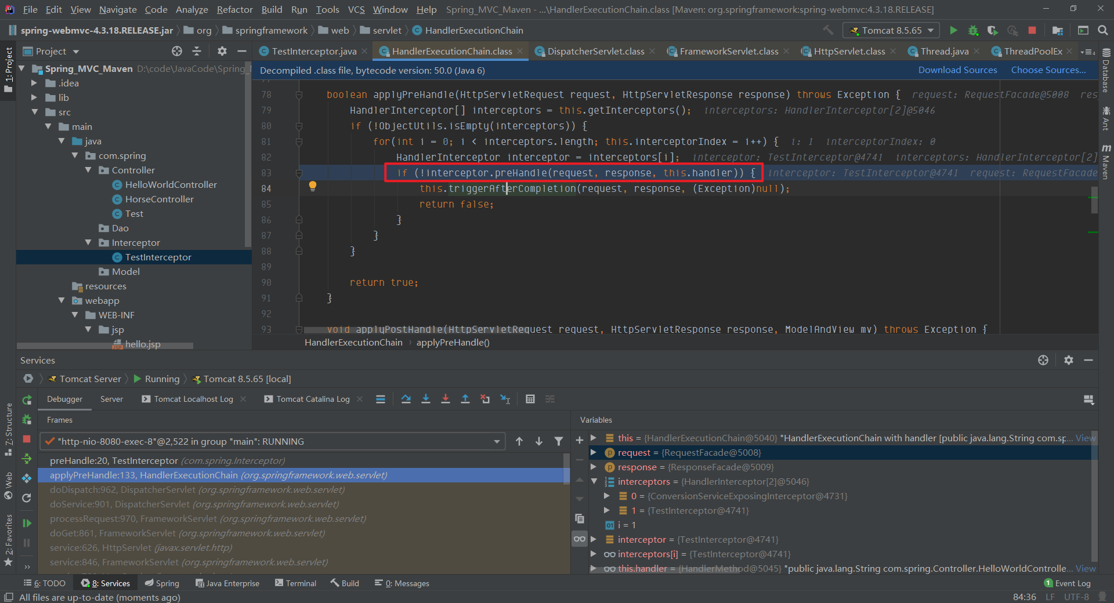The image size is (1114, 603).
Task: Open the thread selector dropdown in Frames
Action: click(x=497, y=441)
